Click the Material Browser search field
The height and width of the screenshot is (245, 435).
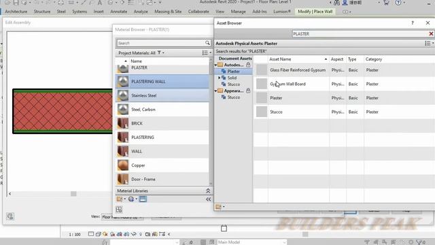[161, 43]
